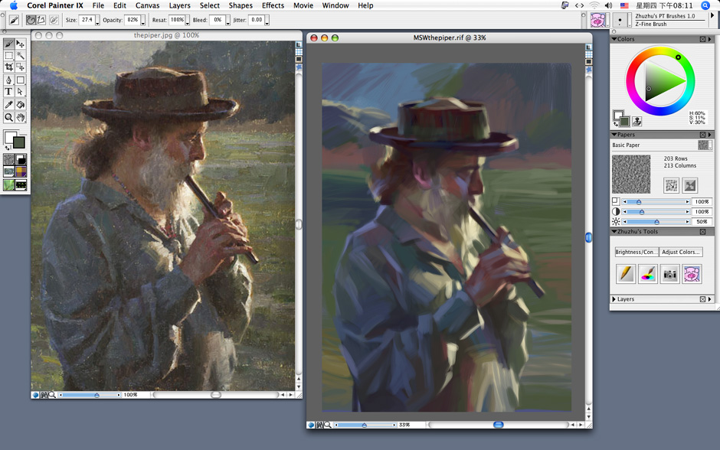This screenshot has width=720, height=450.
Task: Enable straight line strokes in property bar
Action: [41, 20]
